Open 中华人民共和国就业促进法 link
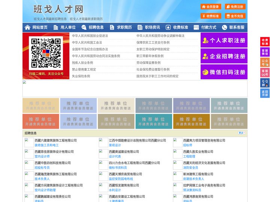270x202 pixels. pyautogui.click(x=90, y=36)
